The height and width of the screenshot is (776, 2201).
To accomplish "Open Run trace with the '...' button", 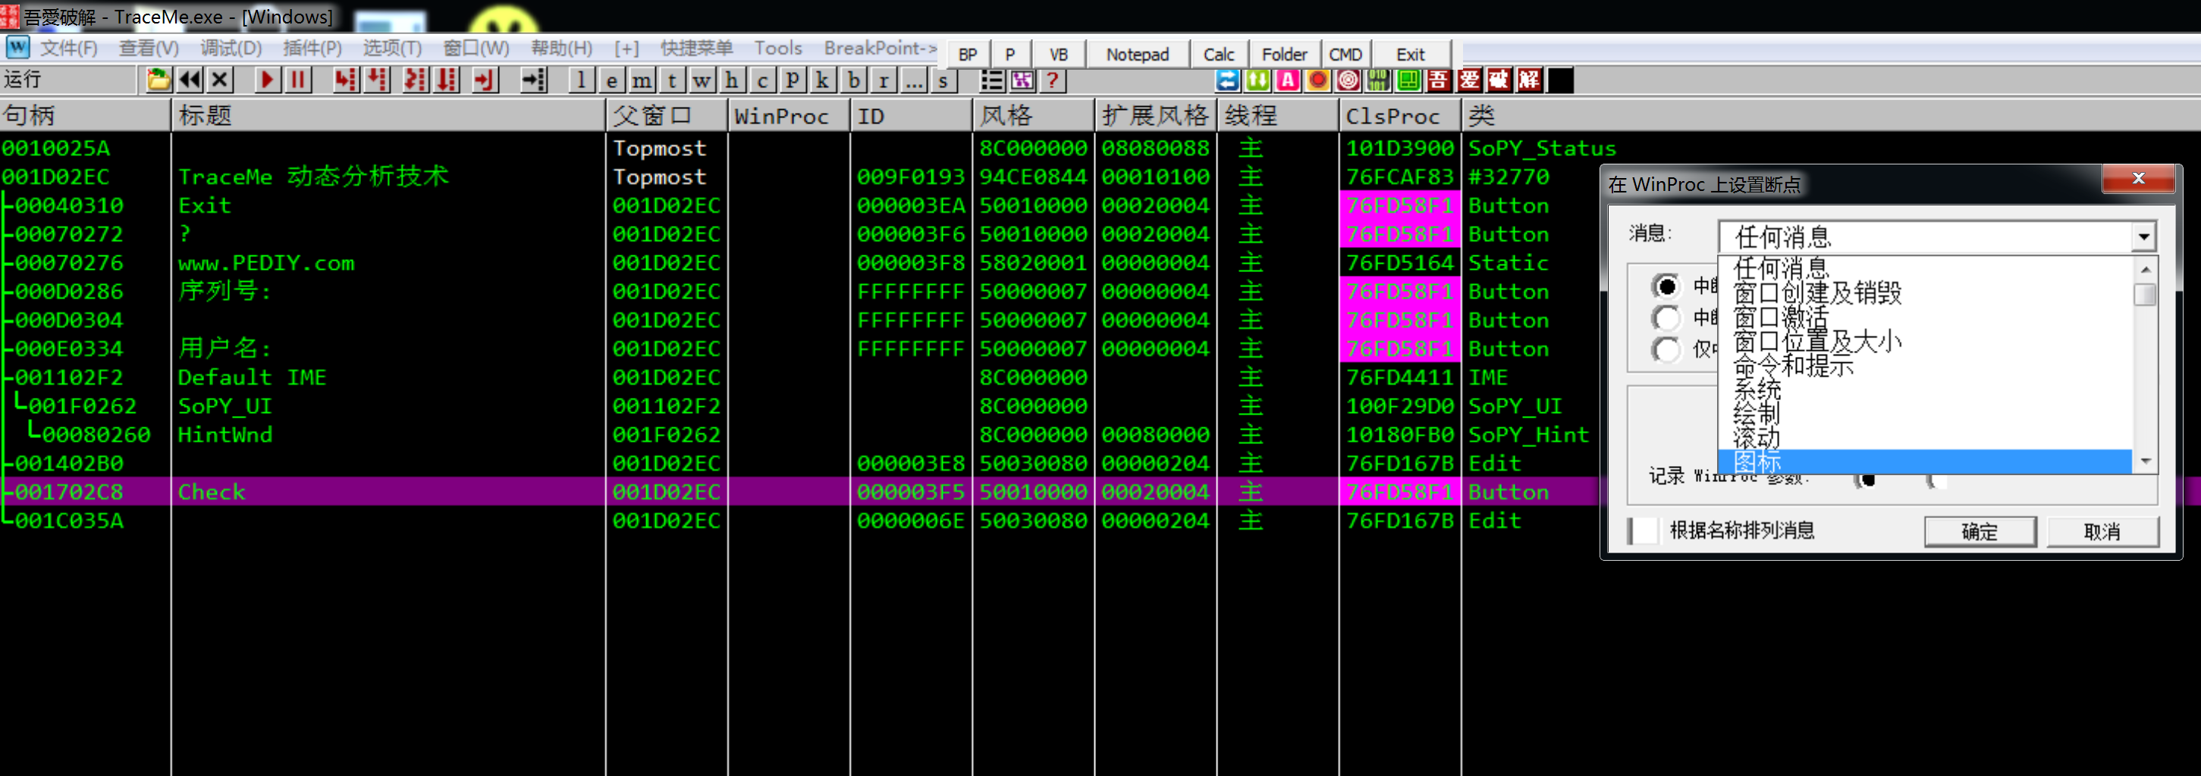I will [x=914, y=80].
